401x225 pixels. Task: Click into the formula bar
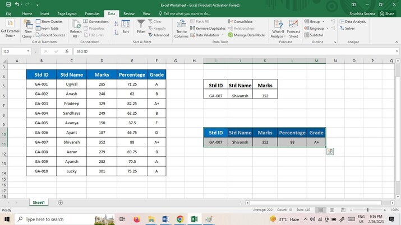[x=234, y=51]
